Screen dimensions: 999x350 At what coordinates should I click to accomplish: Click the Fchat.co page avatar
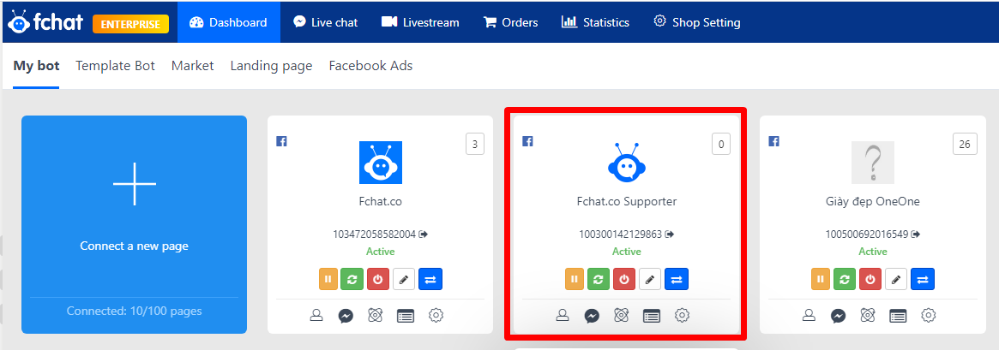(381, 163)
